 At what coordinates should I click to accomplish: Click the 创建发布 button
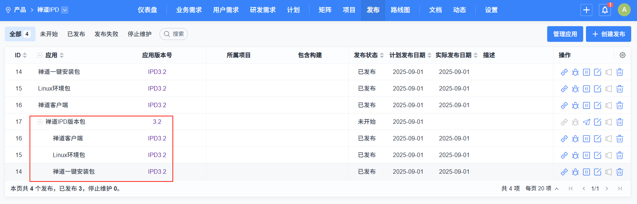coord(608,34)
